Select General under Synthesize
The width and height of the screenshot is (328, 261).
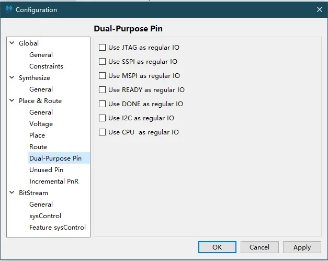click(41, 89)
